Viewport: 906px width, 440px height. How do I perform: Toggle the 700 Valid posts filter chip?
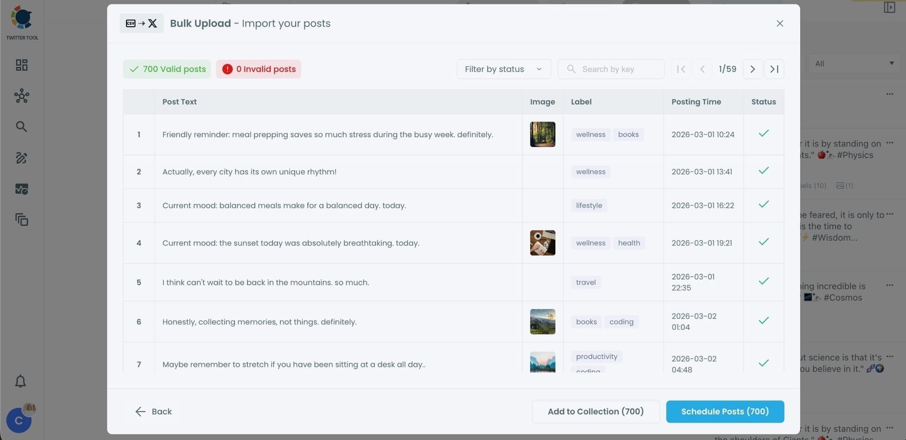[x=166, y=69]
